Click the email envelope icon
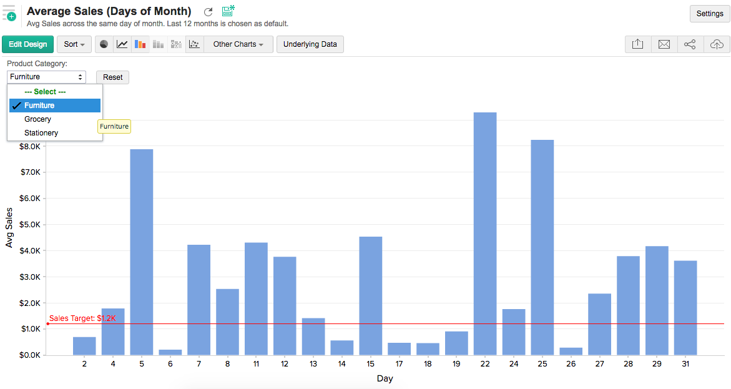Viewport: 731px width, 389px height. (x=664, y=44)
